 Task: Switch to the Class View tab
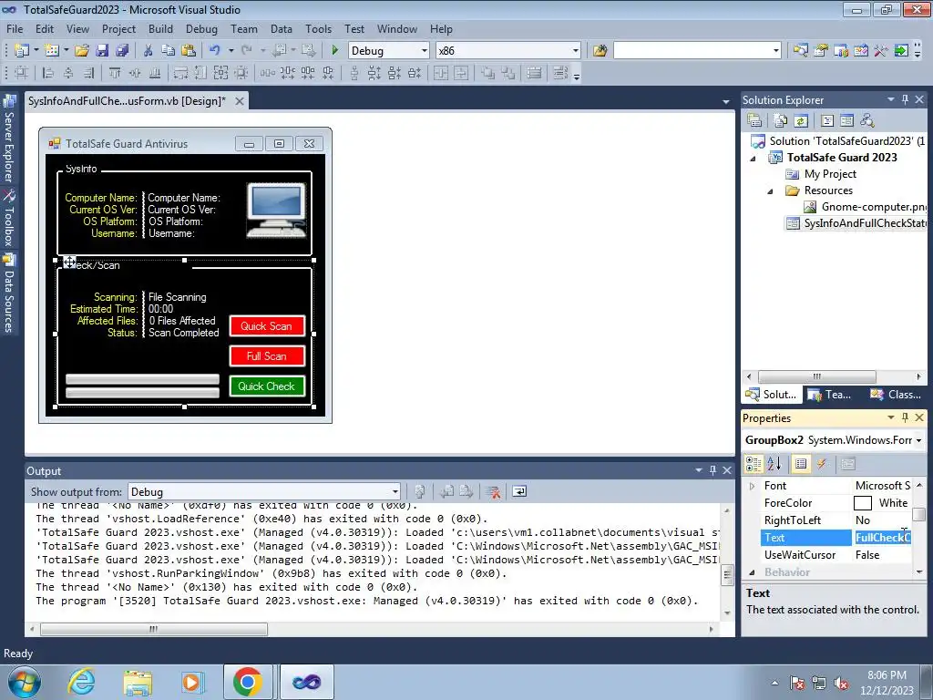click(896, 394)
